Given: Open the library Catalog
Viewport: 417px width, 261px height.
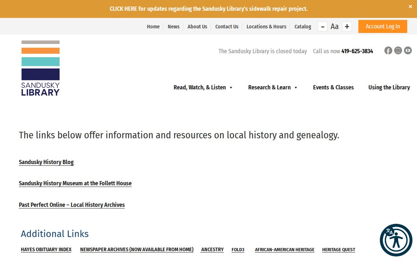Looking at the screenshot, I should click(303, 27).
